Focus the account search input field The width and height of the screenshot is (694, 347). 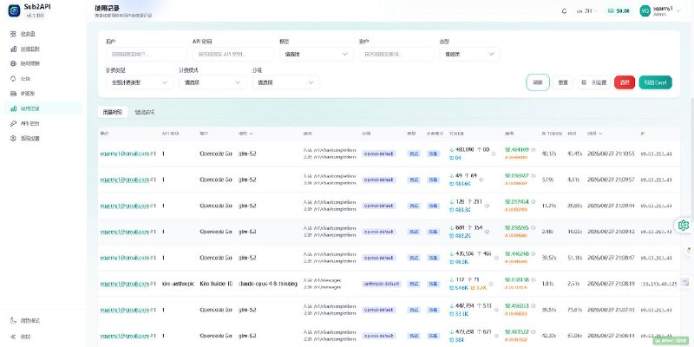coord(396,54)
